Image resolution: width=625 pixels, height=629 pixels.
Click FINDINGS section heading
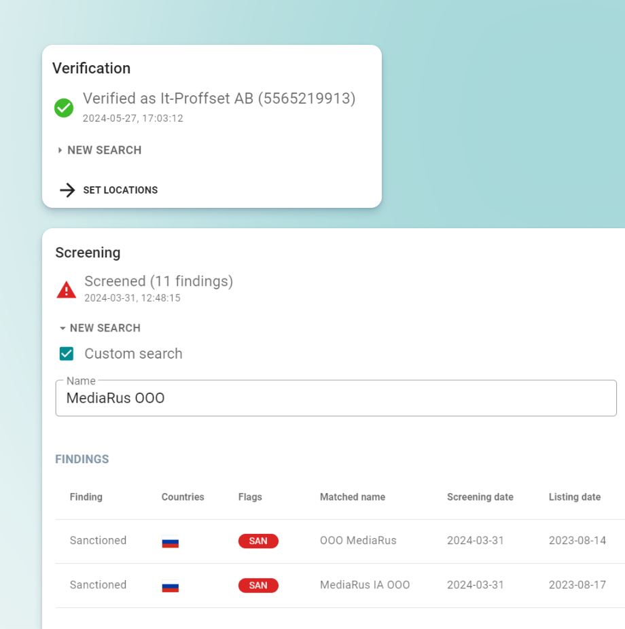point(82,459)
